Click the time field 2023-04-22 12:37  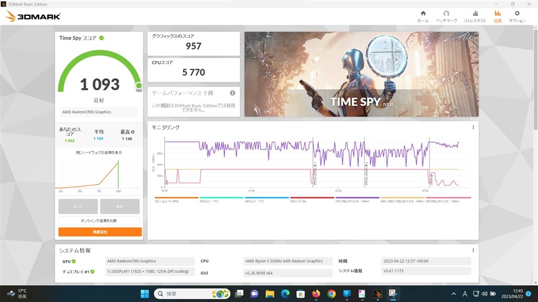pyautogui.click(x=426, y=261)
